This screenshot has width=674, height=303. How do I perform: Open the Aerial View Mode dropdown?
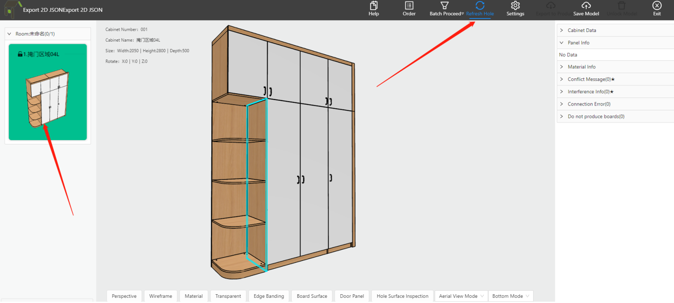pyautogui.click(x=461, y=296)
